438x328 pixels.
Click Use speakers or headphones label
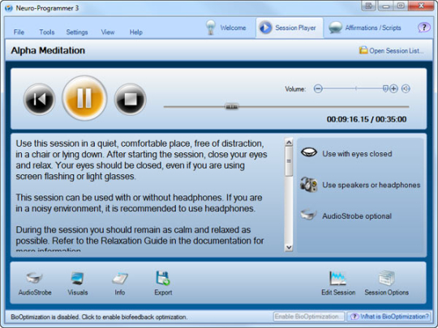(x=371, y=185)
